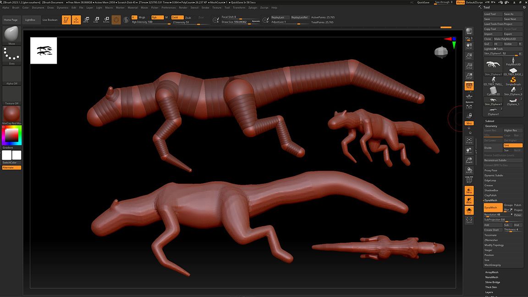
Task: Enable Zsub sculpting mode
Action: click(188, 17)
